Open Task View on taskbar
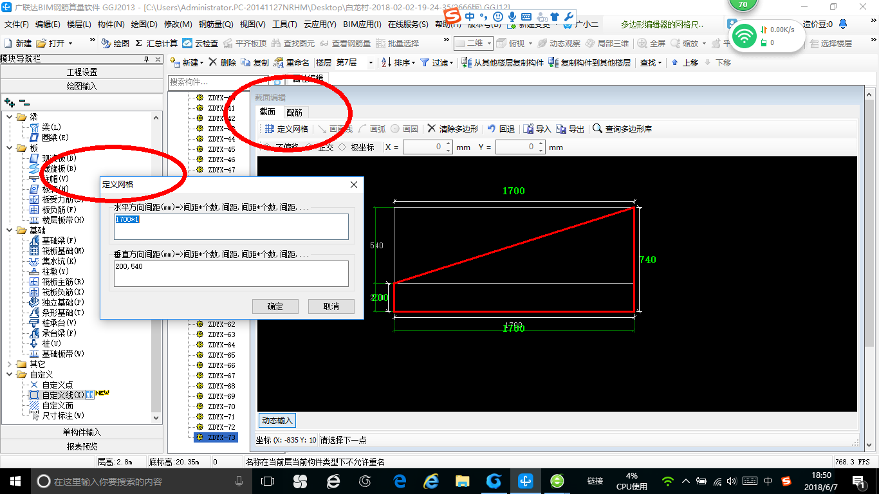The width and height of the screenshot is (879, 494). (268, 480)
